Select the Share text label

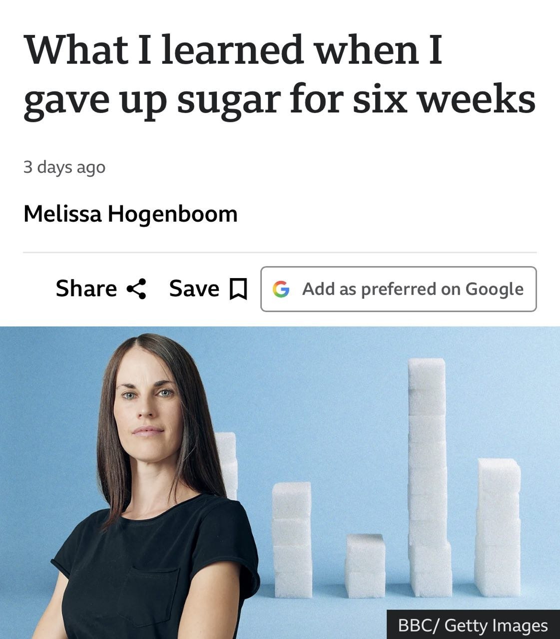tap(86, 289)
